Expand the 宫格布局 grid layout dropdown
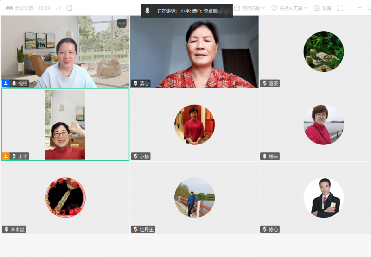Screen dimensions: 371x257 point(250,8)
